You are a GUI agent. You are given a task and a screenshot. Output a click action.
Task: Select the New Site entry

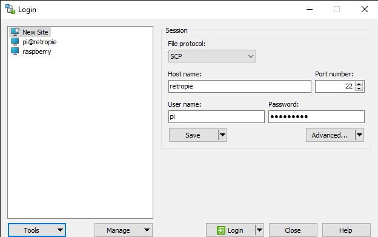[30, 32]
